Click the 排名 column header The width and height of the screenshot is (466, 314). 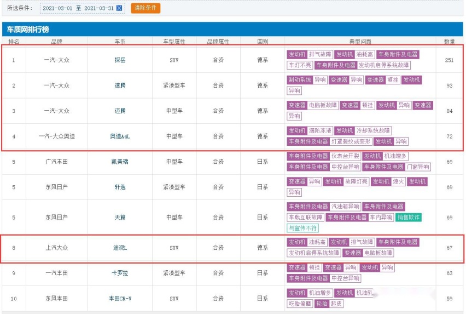tap(14, 41)
